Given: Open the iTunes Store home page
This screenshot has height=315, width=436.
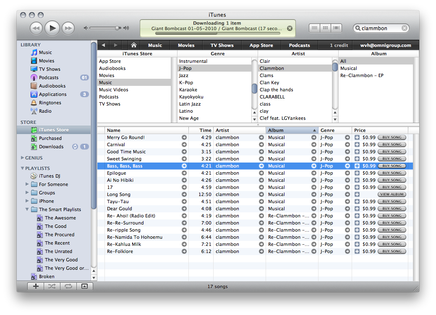Looking at the screenshot, I should pos(134,45).
